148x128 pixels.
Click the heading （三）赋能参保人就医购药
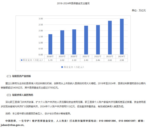(20, 95)
